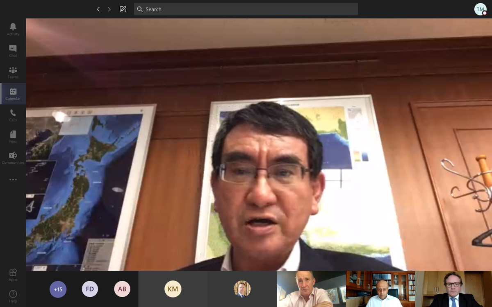Navigate forward with the right arrow
Image resolution: width=492 pixels, height=307 pixels.
click(x=109, y=9)
